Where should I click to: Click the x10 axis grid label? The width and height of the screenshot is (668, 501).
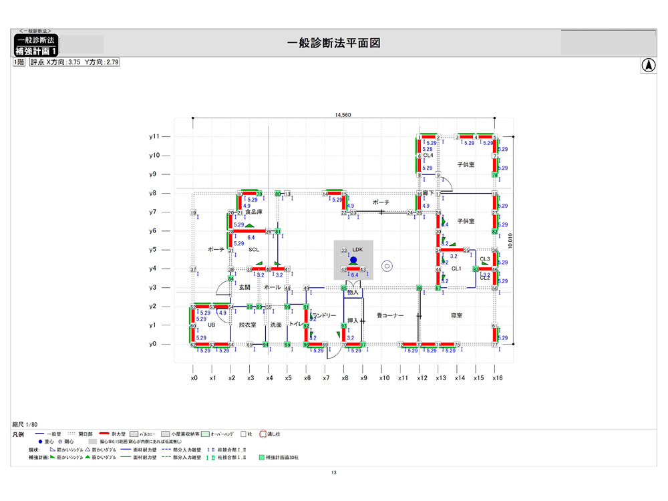pyautogui.click(x=383, y=378)
